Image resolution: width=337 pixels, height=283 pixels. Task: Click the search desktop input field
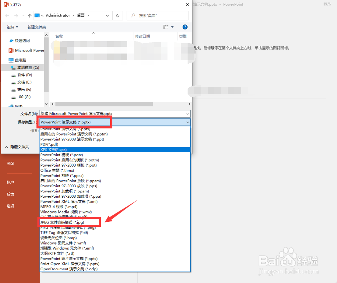click(157, 15)
